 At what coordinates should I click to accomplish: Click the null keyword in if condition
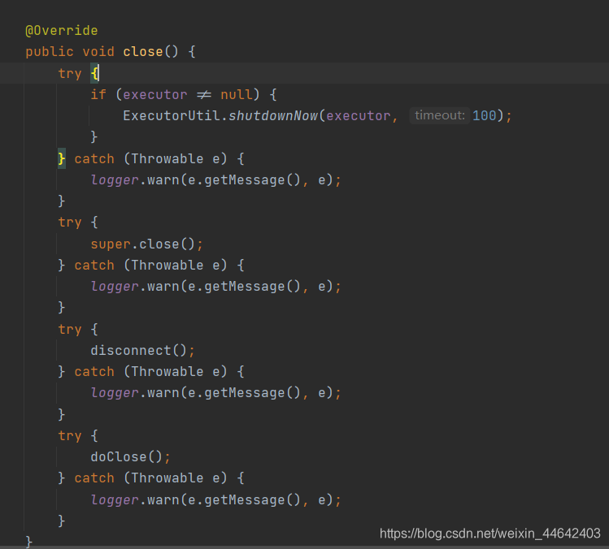(x=236, y=94)
